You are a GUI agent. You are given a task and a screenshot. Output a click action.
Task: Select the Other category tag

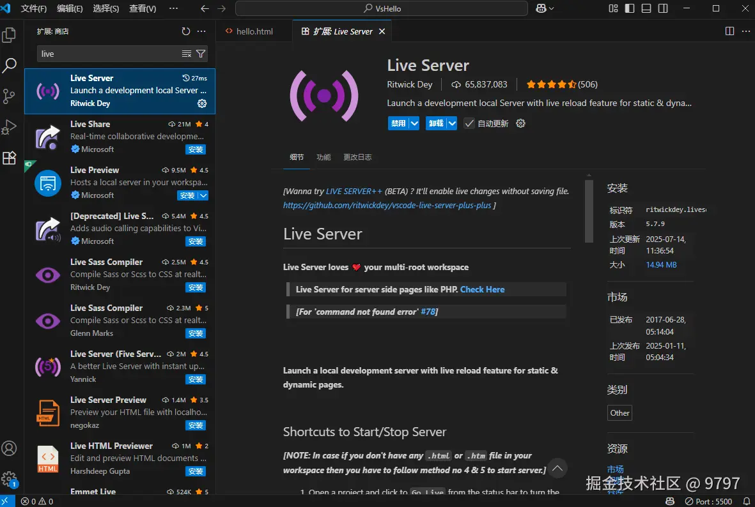pyautogui.click(x=619, y=412)
